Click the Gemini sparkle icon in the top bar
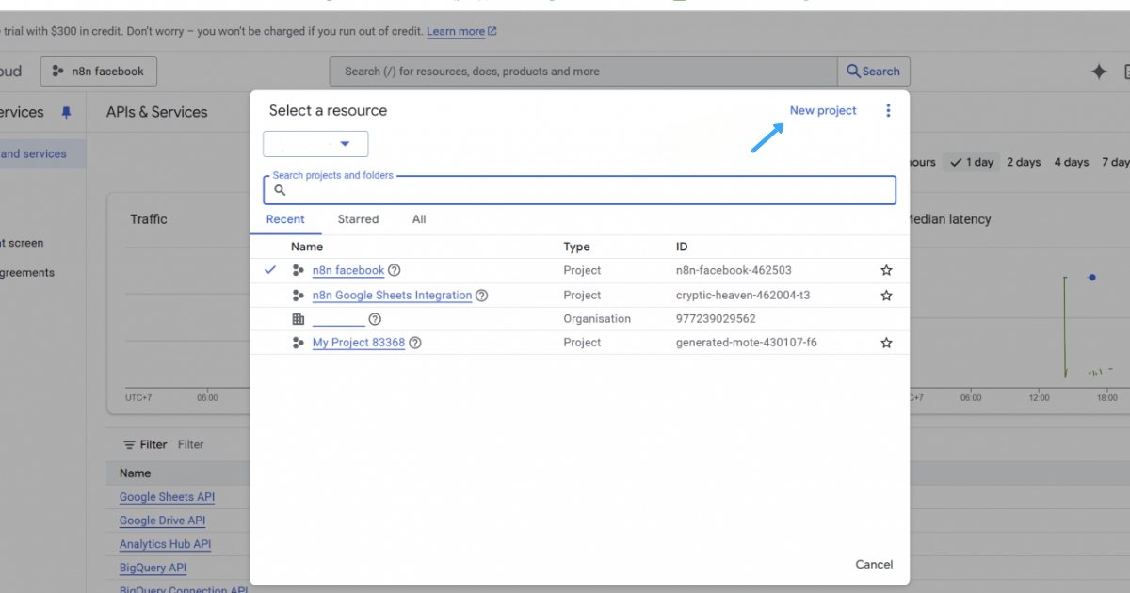This screenshot has width=1130, height=593. (x=1098, y=71)
